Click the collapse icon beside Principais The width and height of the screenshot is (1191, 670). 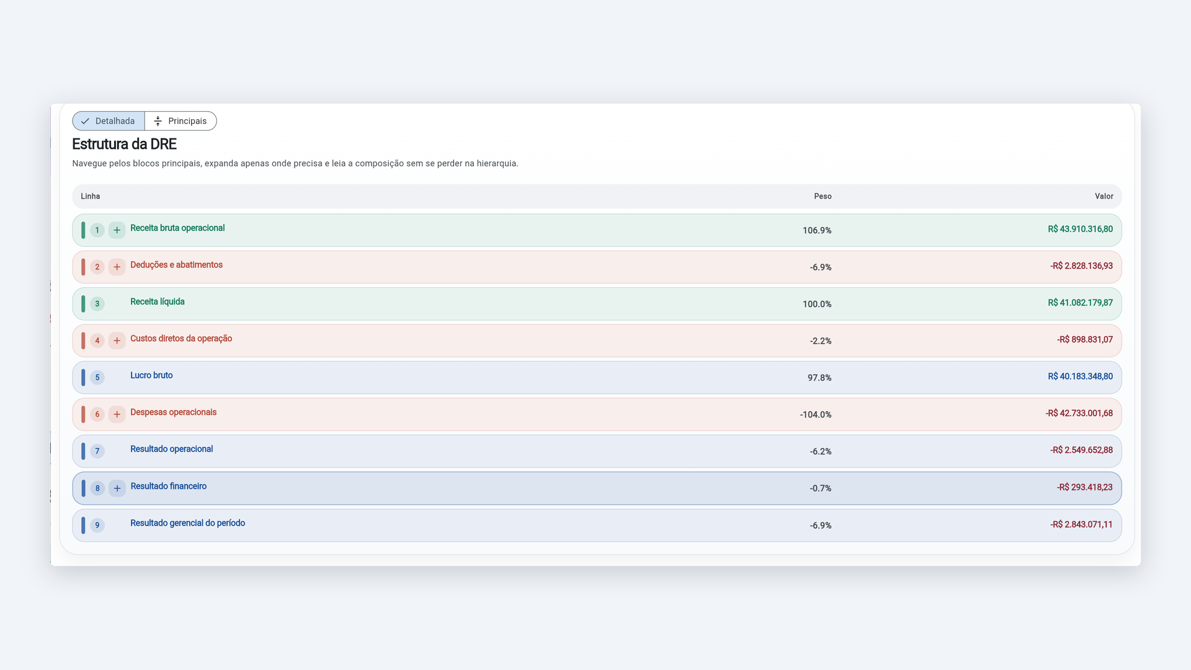158,121
